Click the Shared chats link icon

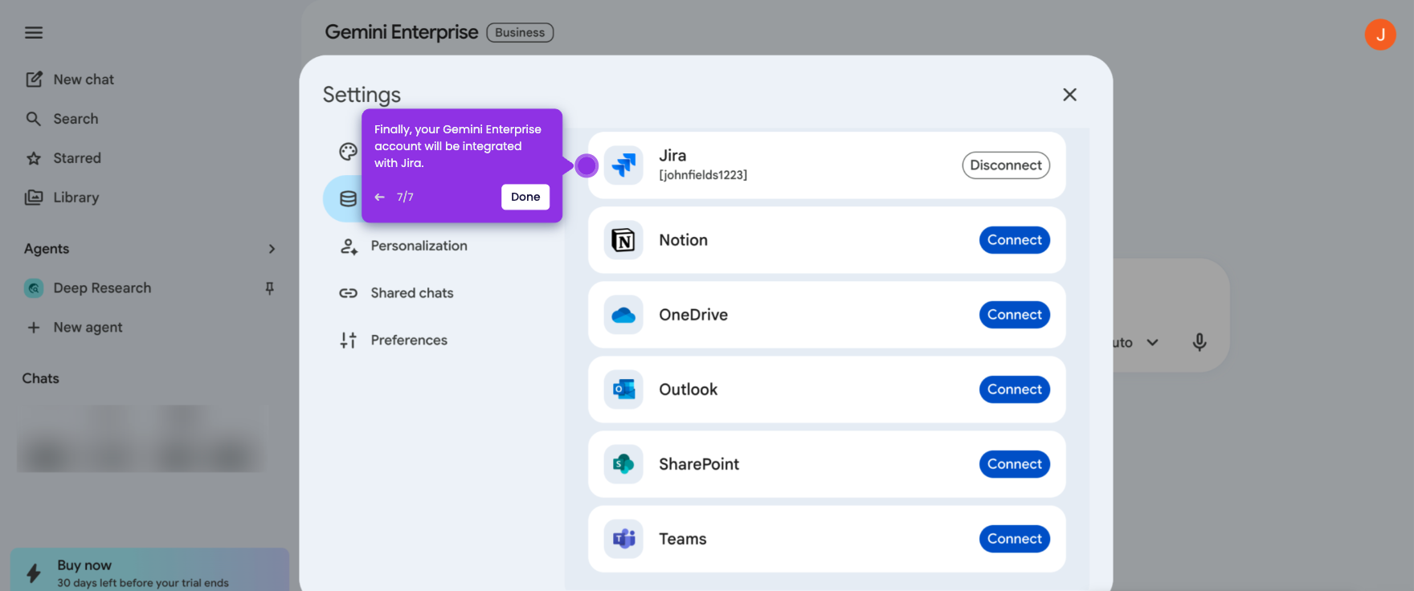348,293
